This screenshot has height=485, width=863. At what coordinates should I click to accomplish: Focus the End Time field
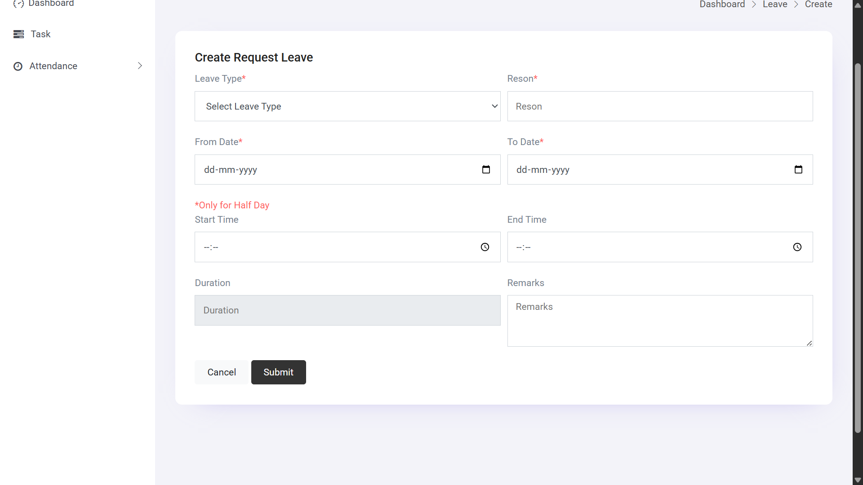tap(660, 247)
